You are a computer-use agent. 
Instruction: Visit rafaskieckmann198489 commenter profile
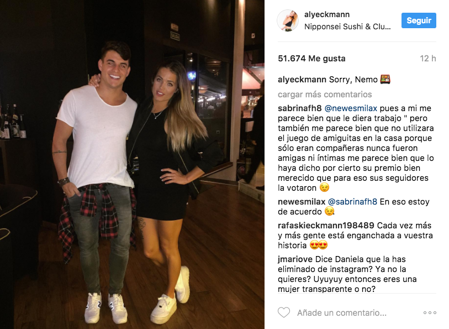coord(326,226)
